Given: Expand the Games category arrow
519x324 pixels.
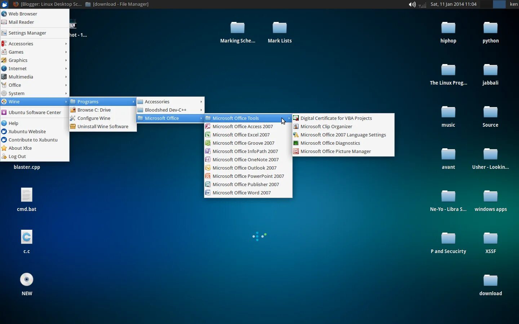Looking at the screenshot, I should click(x=66, y=52).
